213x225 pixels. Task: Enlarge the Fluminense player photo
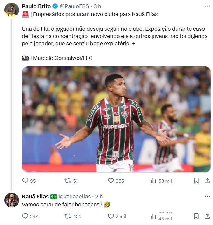(x=116, y=119)
